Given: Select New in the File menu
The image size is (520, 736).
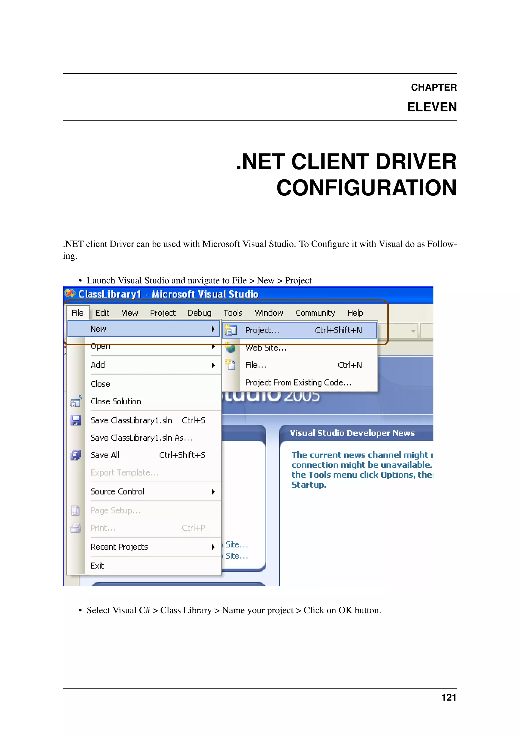Looking at the screenshot, I should click(144, 329).
